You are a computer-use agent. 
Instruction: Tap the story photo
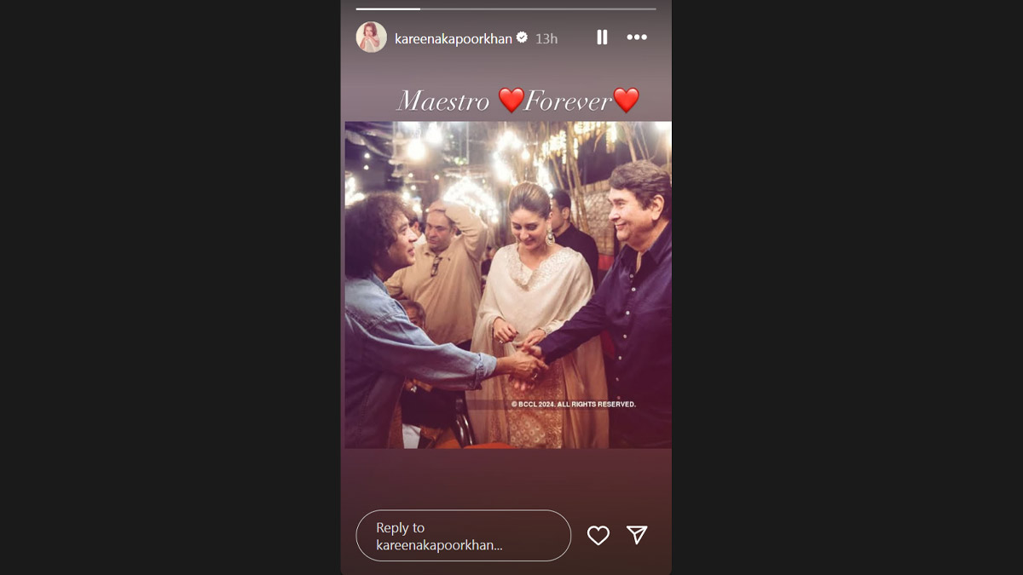pyautogui.click(x=508, y=285)
